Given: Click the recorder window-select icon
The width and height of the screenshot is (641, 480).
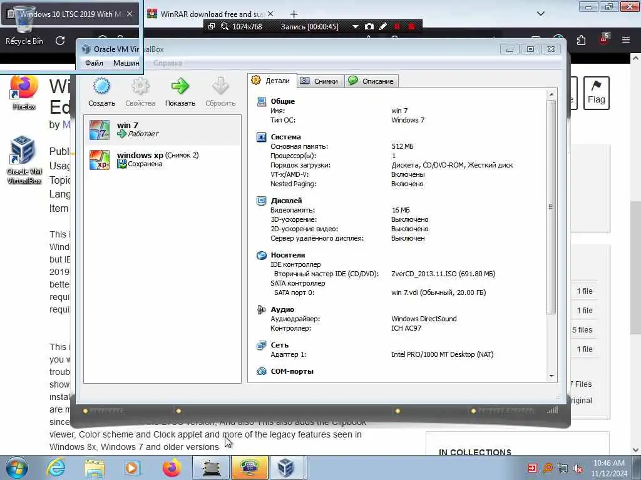Looking at the screenshot, I should [212, 26].
